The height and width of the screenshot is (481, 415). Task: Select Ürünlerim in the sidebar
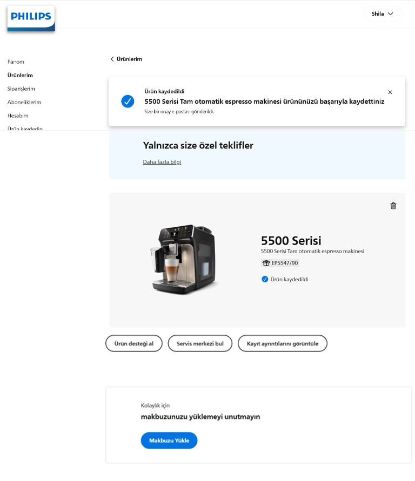click(20, 75)
